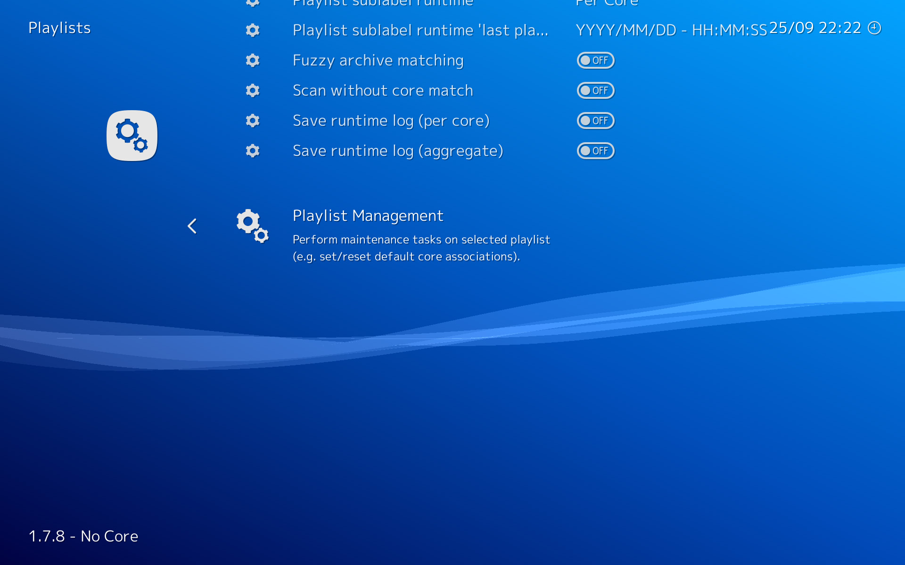The height and width of the screenshot is (565, 905).
Task: Click the 1.7.8 - No Core version label
Action: [x=83, y=536]
